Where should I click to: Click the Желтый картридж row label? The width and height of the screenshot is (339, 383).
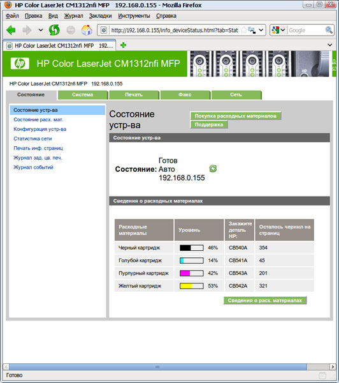[140, 286]
